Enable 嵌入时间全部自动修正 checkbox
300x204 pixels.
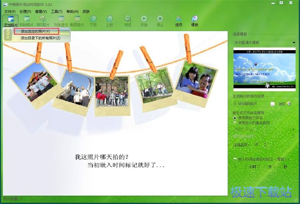(x=235, y=159)
